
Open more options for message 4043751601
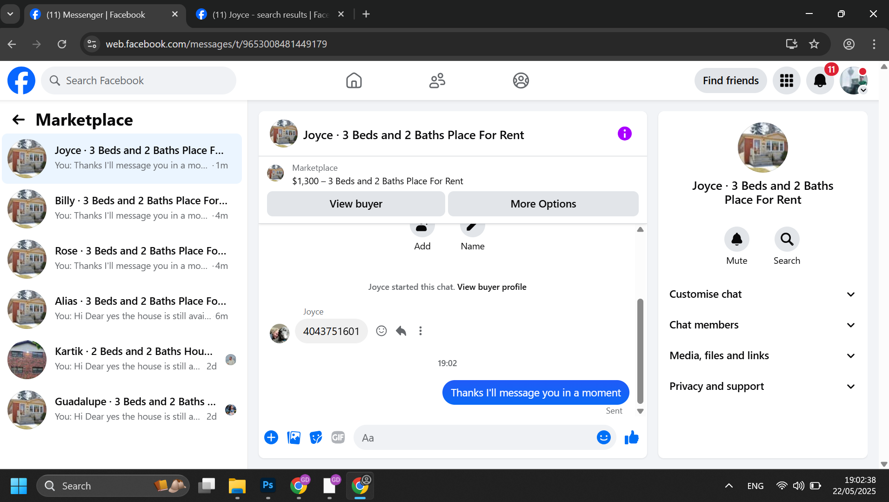pos(421,331)
